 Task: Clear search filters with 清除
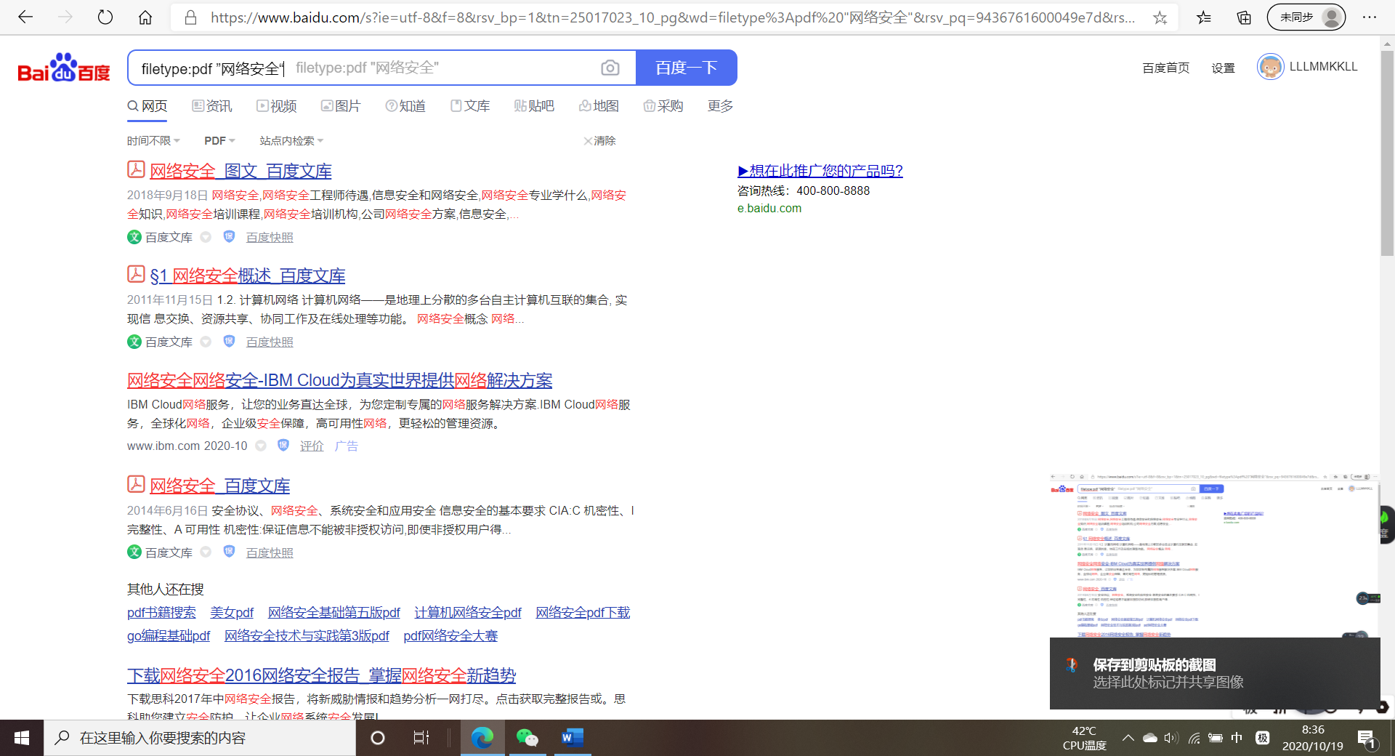599,140
